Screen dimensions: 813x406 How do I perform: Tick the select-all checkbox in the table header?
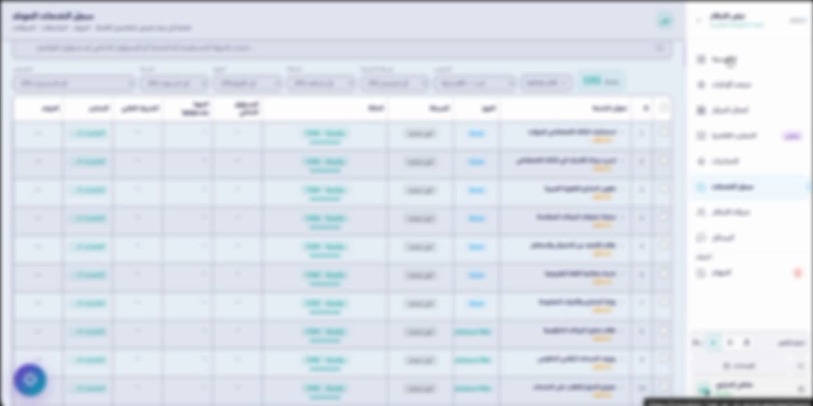(664, 108)
